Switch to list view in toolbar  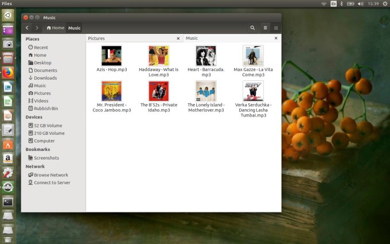tap(265, 28)
